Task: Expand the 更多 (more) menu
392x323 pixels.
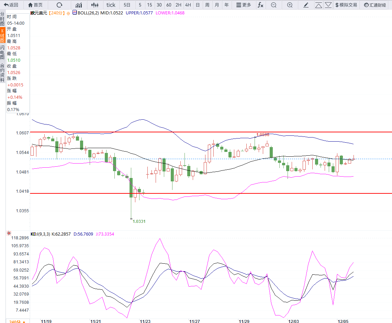Action: click(x=244, y=5)
